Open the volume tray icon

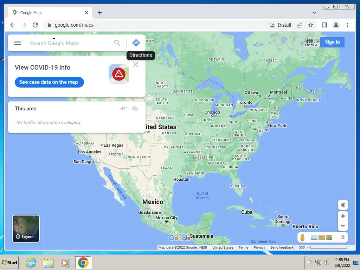[x=326, y=262]
